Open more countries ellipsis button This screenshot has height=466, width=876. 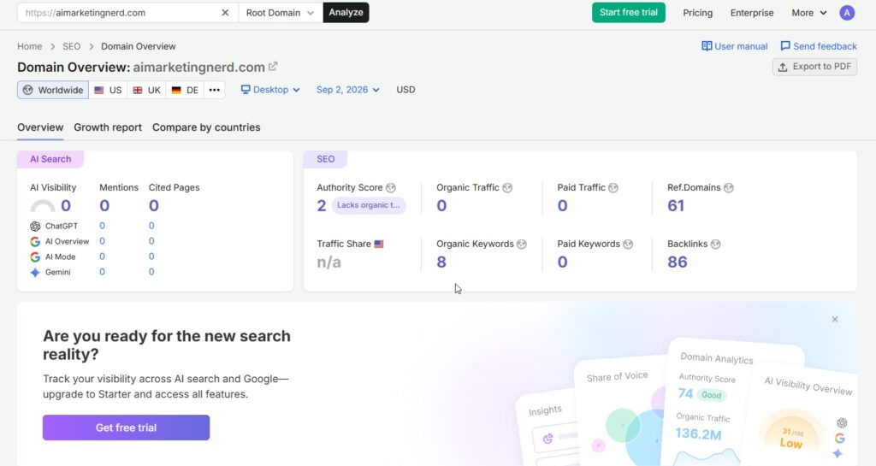(215, 90)
